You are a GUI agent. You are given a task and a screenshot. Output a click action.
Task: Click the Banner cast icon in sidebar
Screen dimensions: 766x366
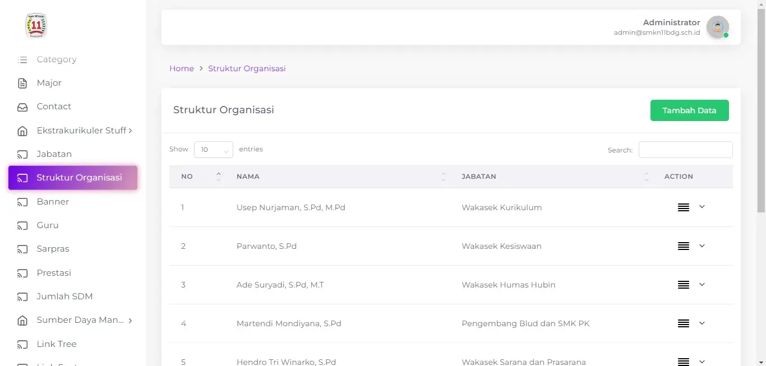(22, 202)
